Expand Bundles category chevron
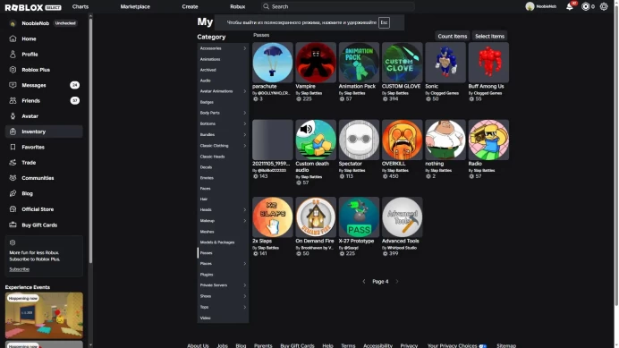 (245, 135)
